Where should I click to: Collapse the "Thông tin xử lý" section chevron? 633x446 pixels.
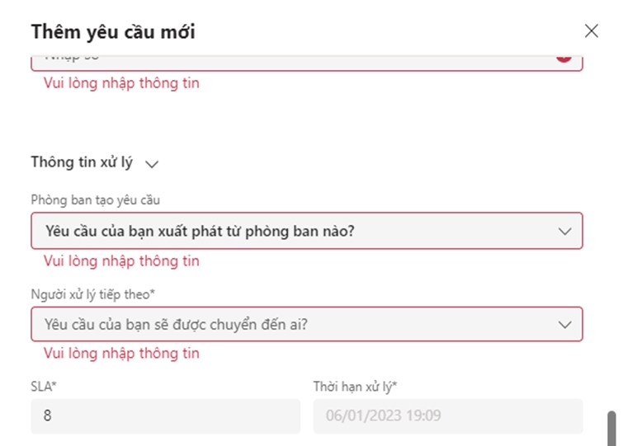click(152, 164)
